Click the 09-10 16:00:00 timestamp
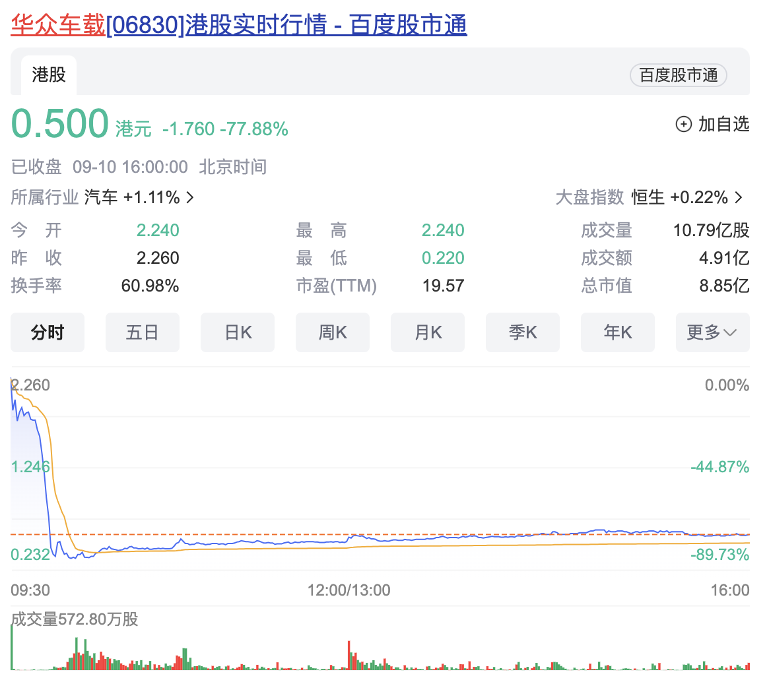Image resolution: width=767 pixels, height=682 pixels. coord(130,167)
